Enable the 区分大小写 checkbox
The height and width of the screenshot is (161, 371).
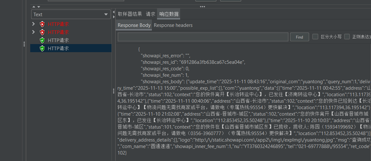315,37
